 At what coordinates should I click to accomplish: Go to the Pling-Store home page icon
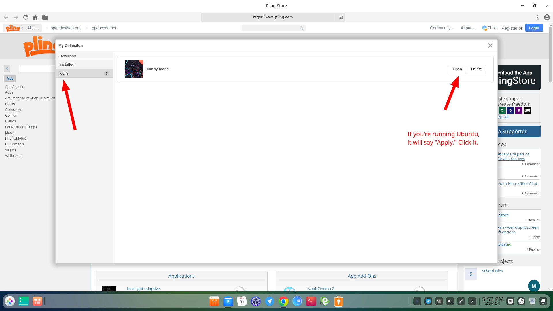(35, 17)
